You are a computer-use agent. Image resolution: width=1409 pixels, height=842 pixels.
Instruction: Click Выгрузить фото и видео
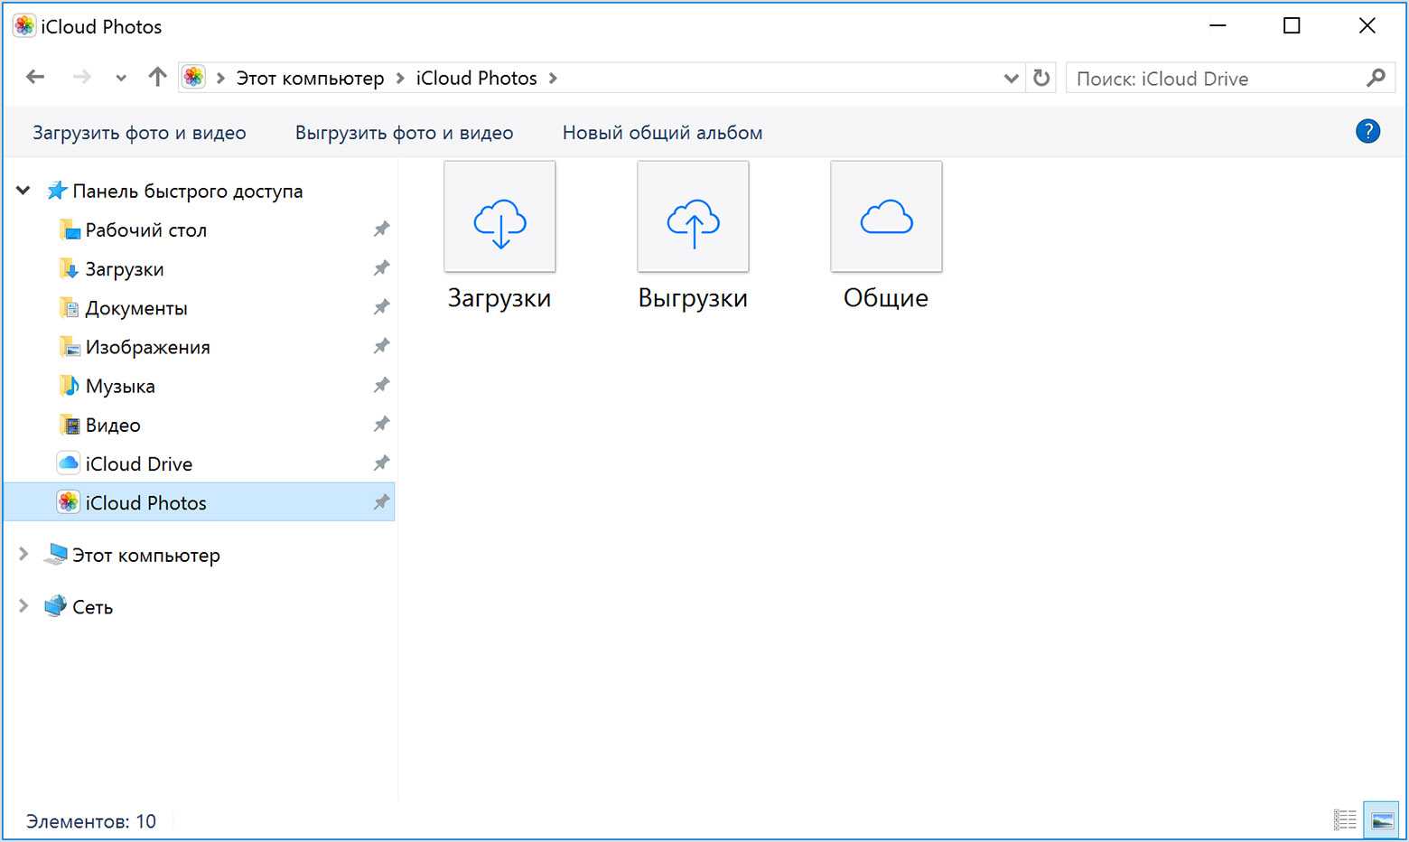[404, 133]
